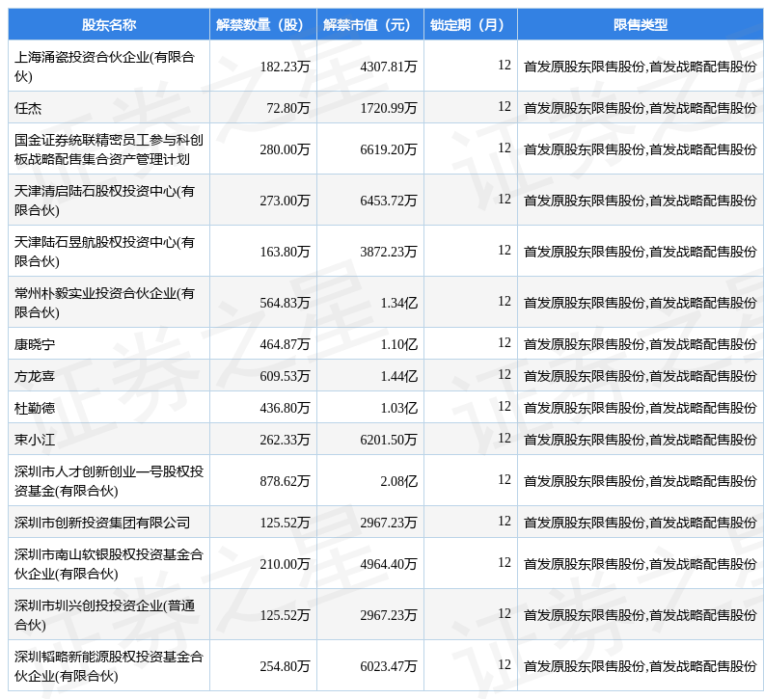
Task: Click unlock quantity 609.53万
Action: tap(285, 376)
